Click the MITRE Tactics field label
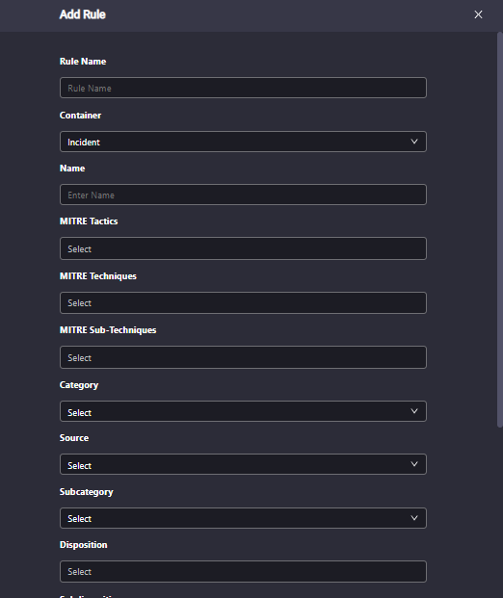Viewport: 503px width, 598px height. tap(89, 221)
